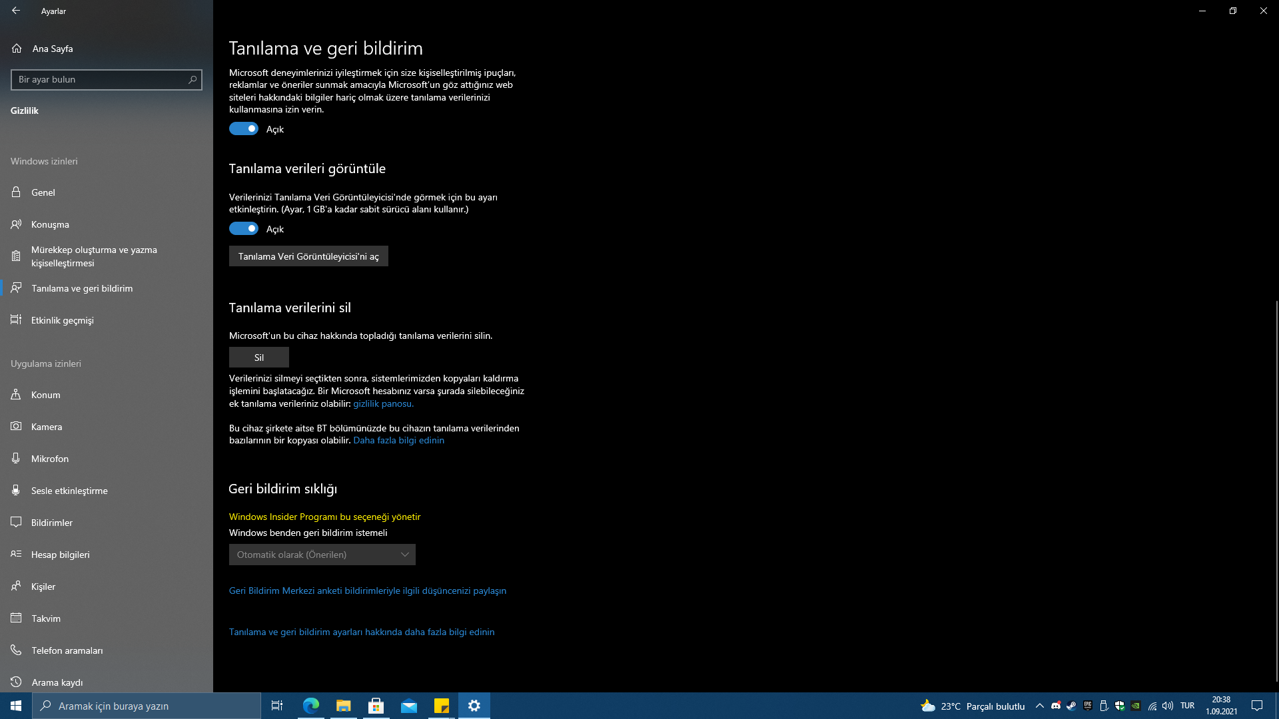Open Task View from taskbar
The width and height of the screenshot is (1279, 719).
[x=277, y=706]
